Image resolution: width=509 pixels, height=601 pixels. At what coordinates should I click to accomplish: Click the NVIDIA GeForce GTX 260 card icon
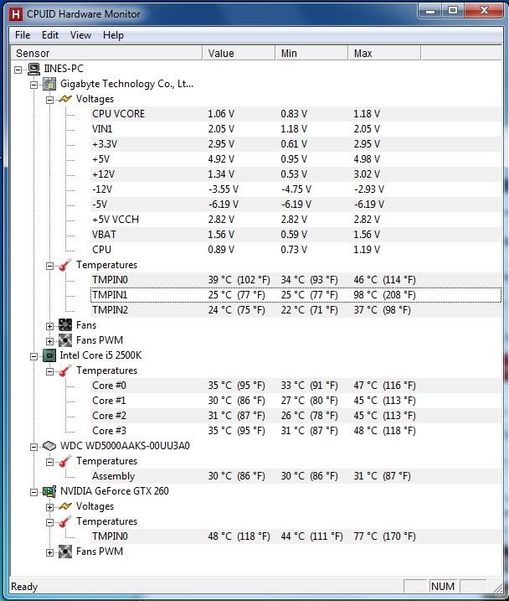[49, 491]
